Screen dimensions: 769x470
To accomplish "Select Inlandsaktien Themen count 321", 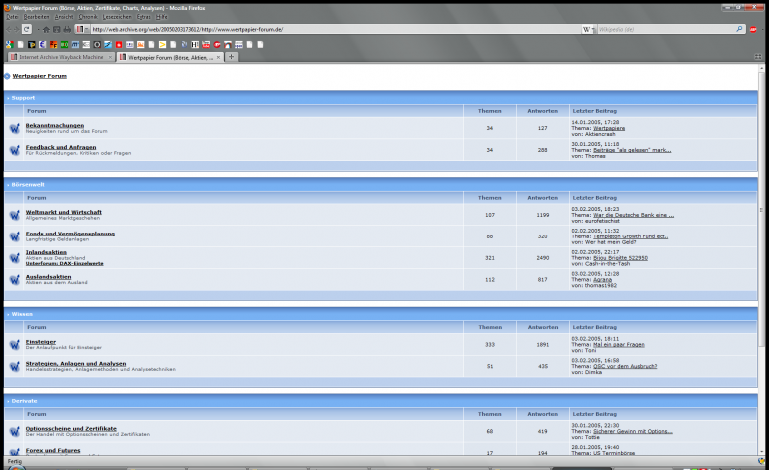I will (490, 258).
